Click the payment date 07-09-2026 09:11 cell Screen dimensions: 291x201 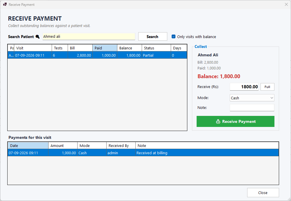[28, 153]
